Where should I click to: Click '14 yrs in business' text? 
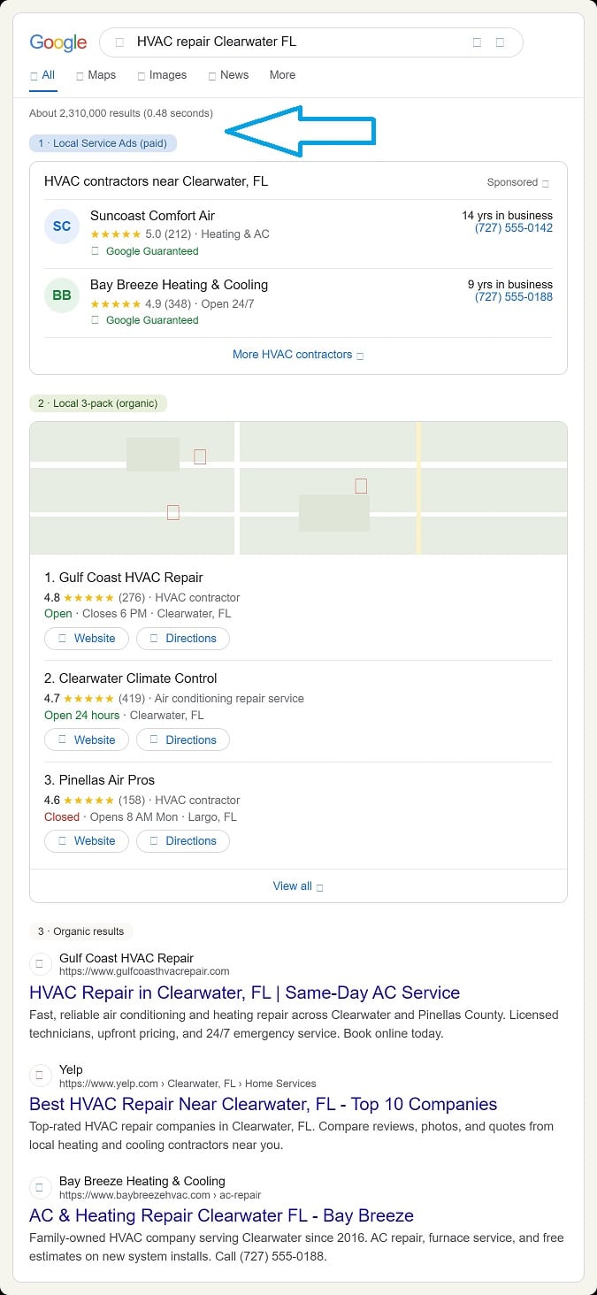click(x=507, y=216)
